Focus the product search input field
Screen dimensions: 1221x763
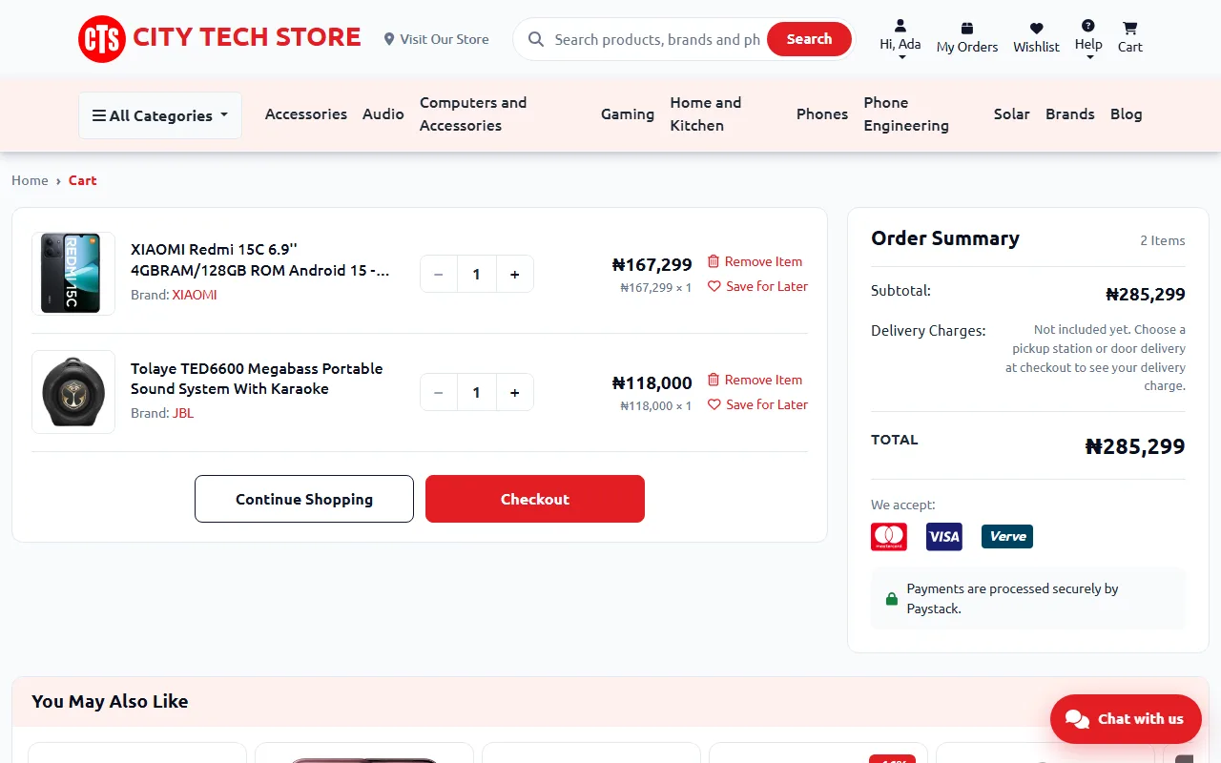pyautogui.click(x=657, y=39)
